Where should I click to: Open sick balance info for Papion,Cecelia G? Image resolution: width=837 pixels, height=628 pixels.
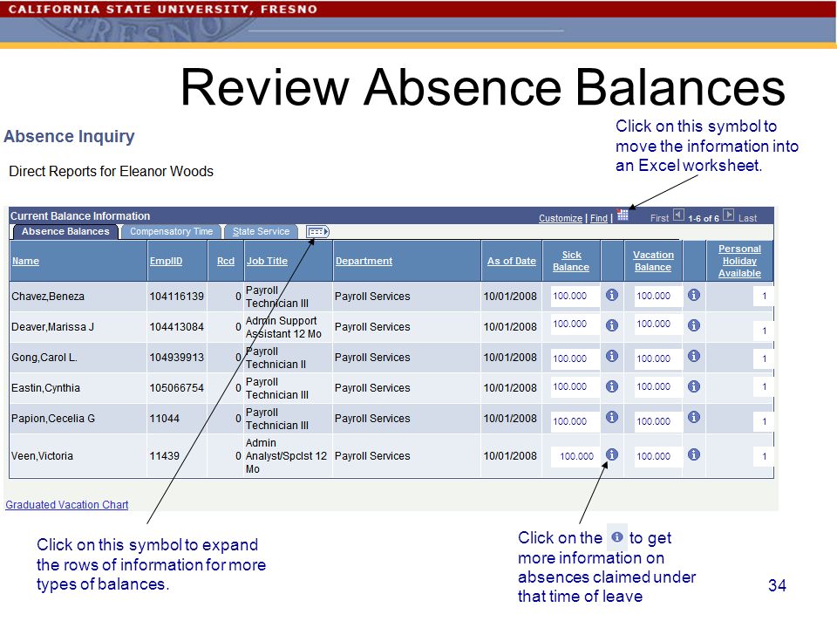(612, 417)
